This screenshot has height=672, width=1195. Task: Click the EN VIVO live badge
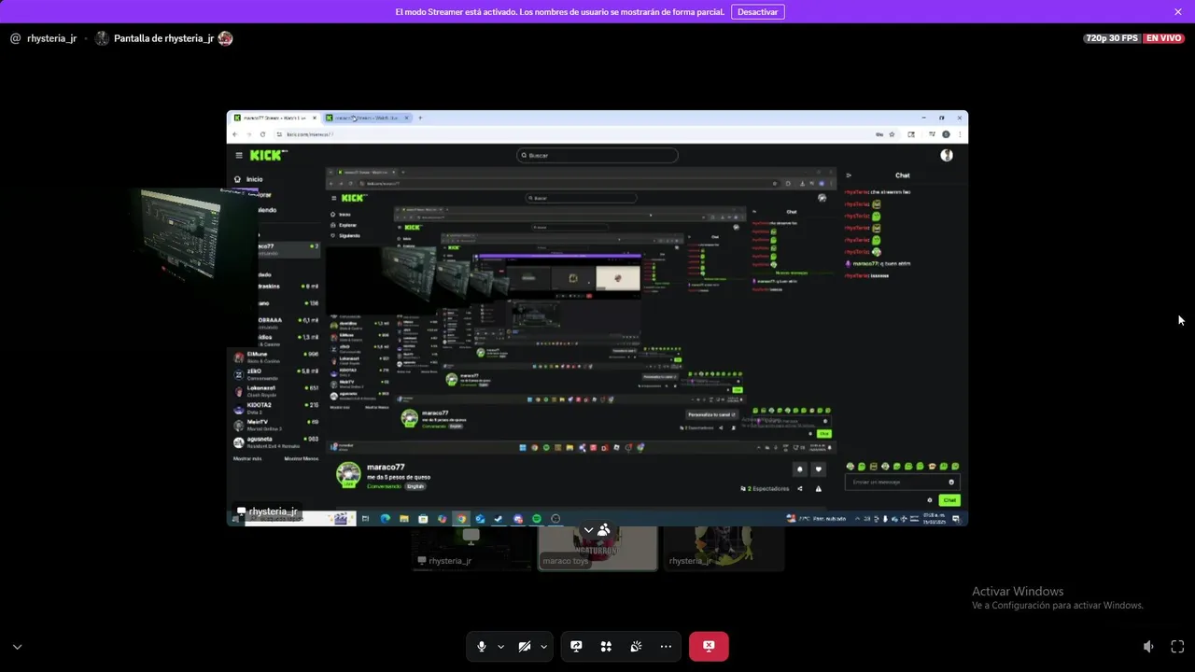point(1163,38)
